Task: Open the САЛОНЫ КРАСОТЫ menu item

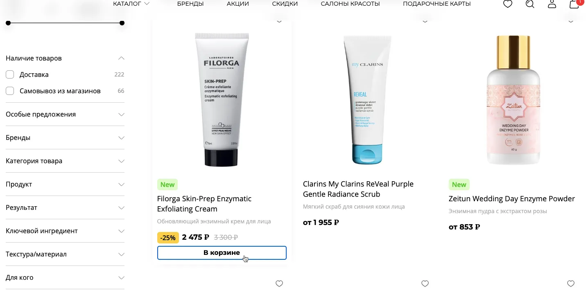Action: pos(351,4)
